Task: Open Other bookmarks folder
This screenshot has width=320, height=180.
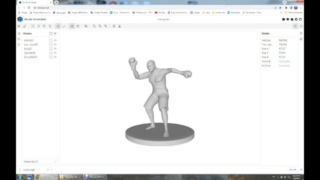Action: tap(293, 12)
